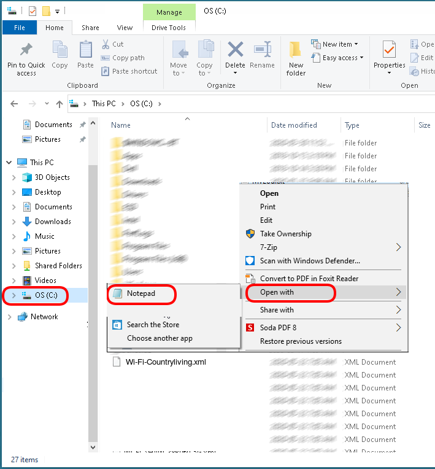Select Shared Folders in navigation pane
The height and width of the screenshot is (469, 435).
58,266
